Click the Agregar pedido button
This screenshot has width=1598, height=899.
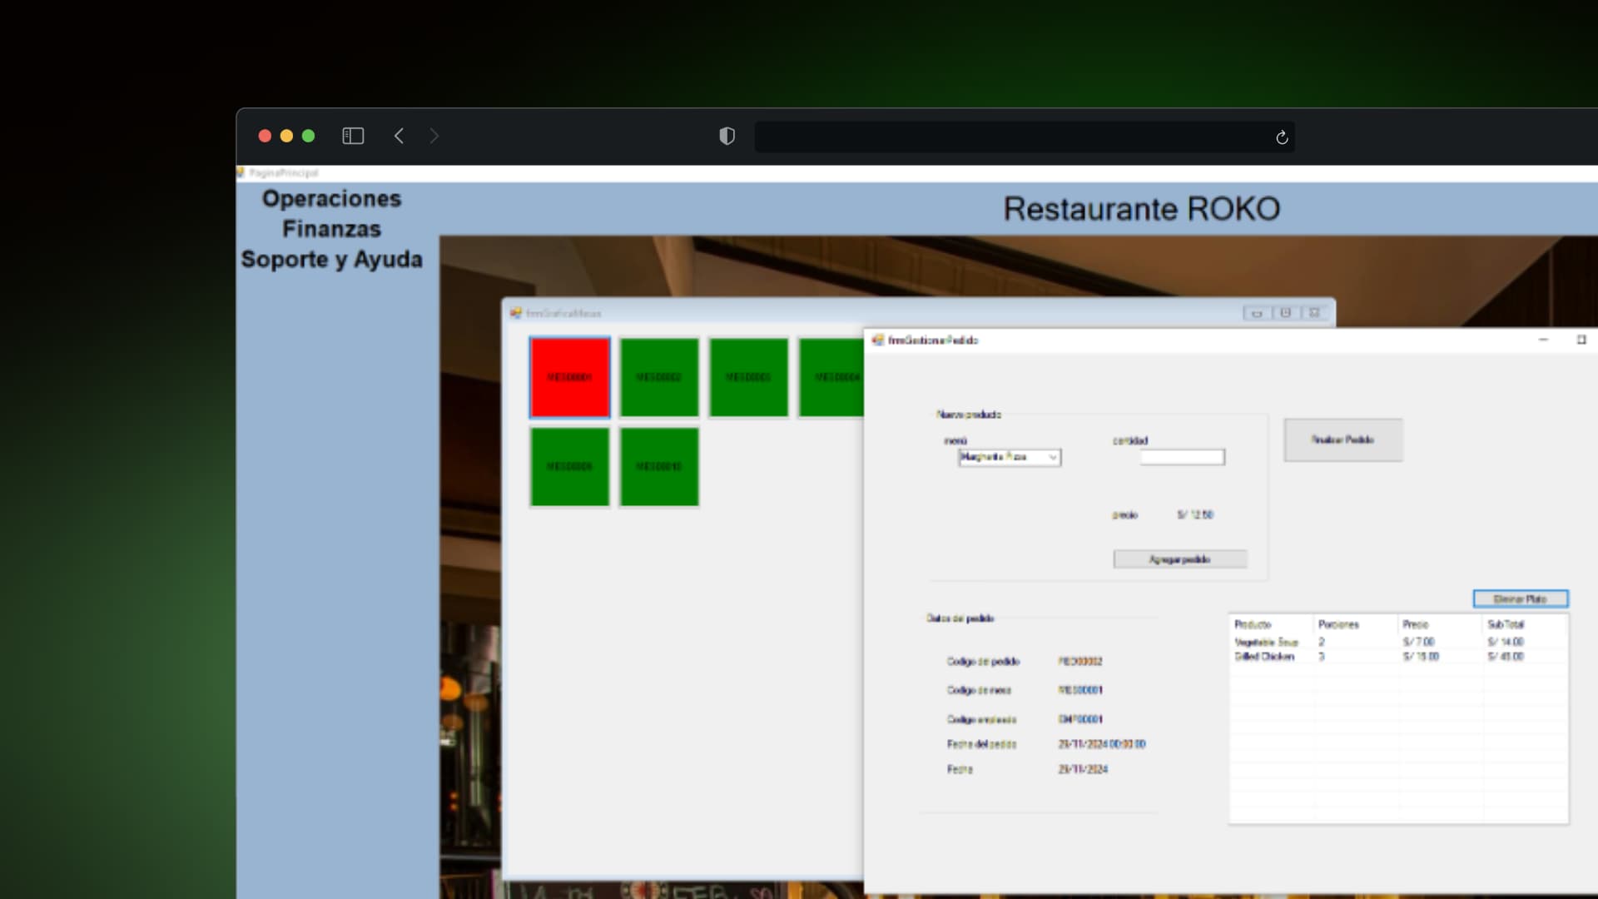coord(1180,559)
